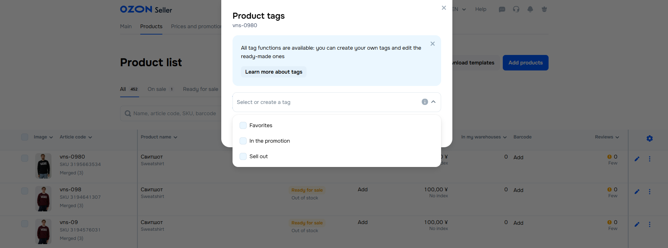The height and width of the screenshot is (248, 668).
Task: Open the support headset icon
Action: (516, 10)
